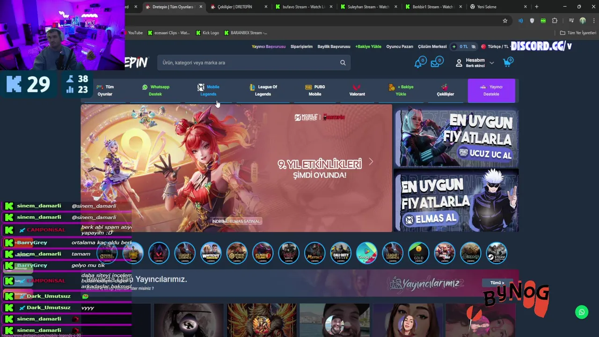Click the Bayilik Başvurusu top link
The image size is (599, 337).
(334, 47)
